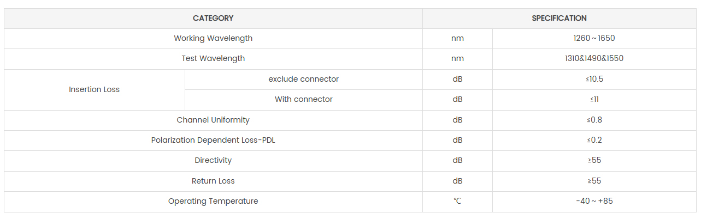Select the Working Wavelength row label
The height and width of the screenshot is (219, 701).
click(x=213, y=39)
